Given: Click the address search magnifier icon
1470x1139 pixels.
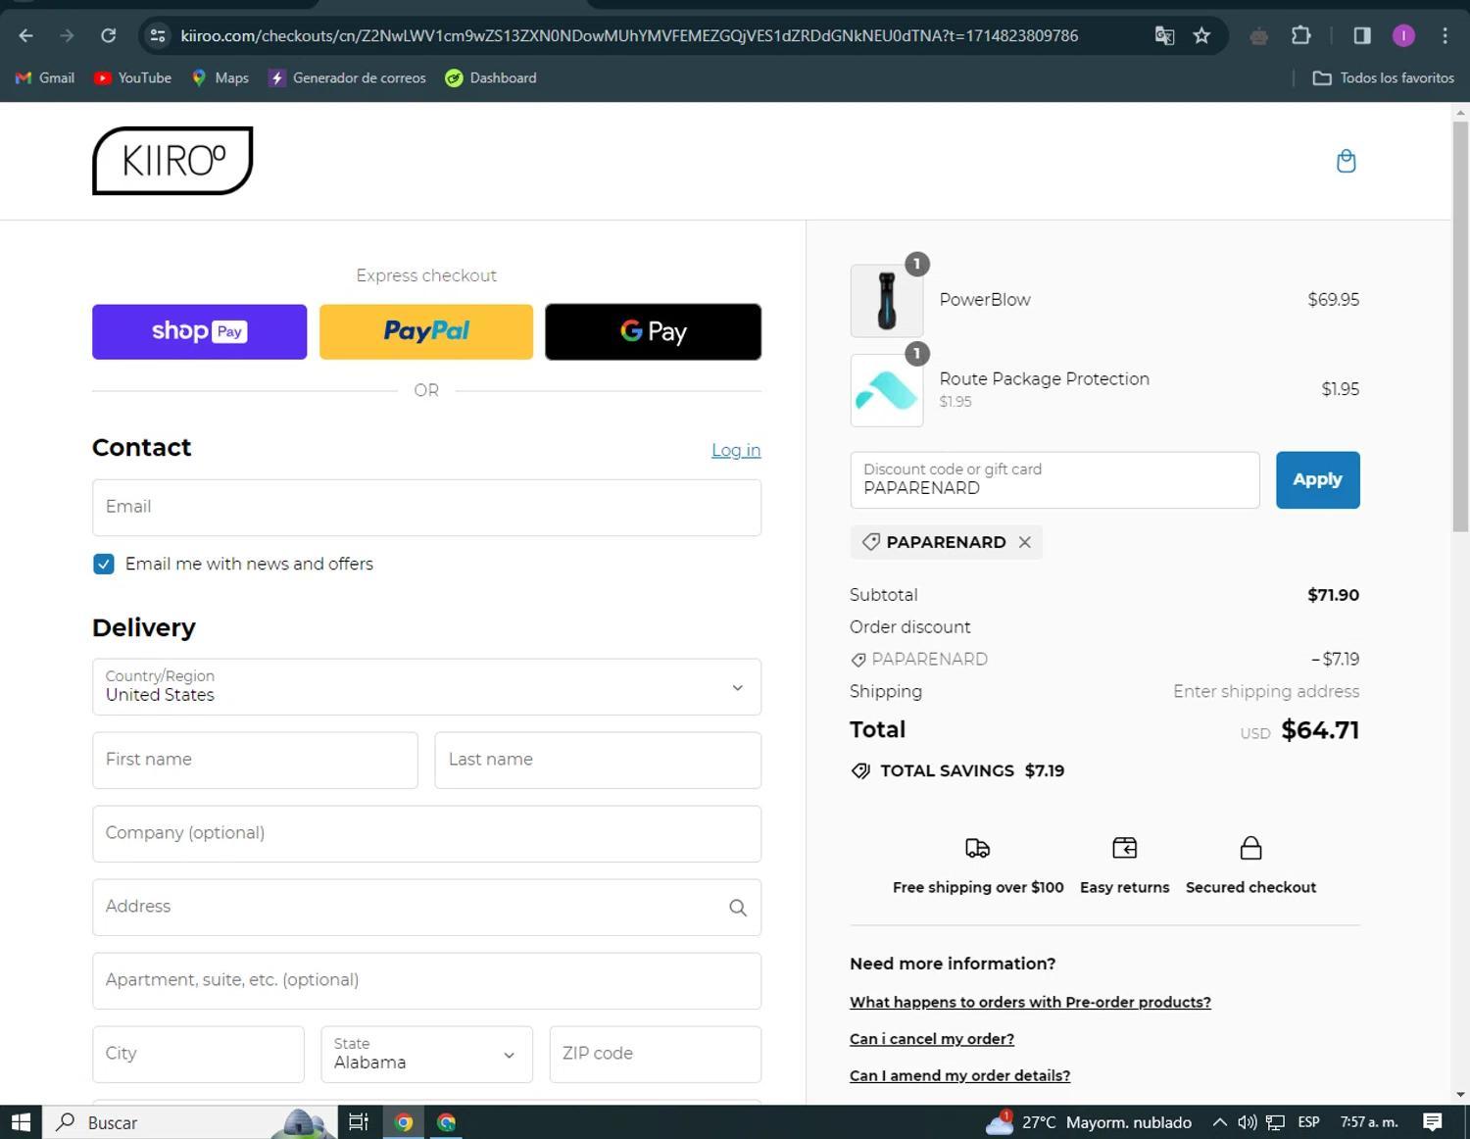Looking at the screenshot, I should coord(738,908).
